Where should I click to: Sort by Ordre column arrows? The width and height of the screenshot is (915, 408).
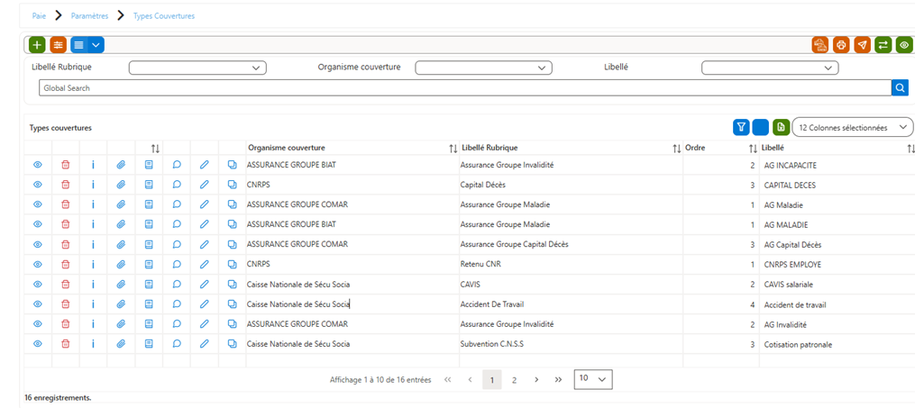click(753, 149)
